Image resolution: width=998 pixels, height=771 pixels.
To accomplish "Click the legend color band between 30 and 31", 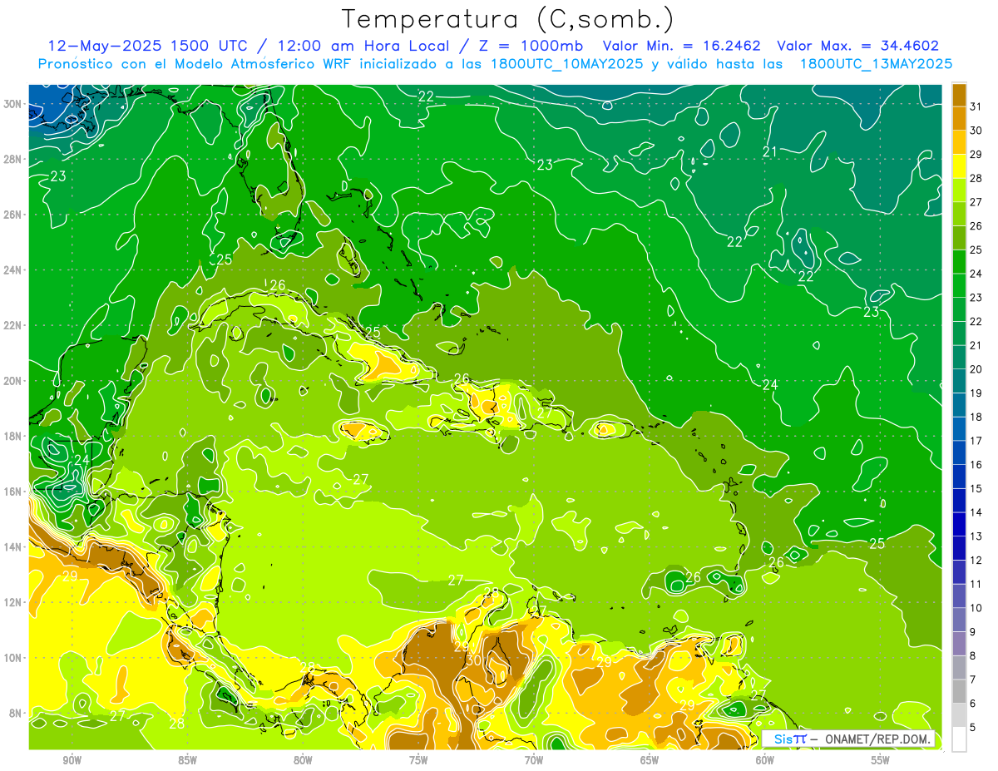I will [x=959, y=119].
